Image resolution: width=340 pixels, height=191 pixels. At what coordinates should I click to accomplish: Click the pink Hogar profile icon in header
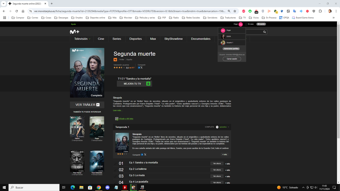coord(241,24)
